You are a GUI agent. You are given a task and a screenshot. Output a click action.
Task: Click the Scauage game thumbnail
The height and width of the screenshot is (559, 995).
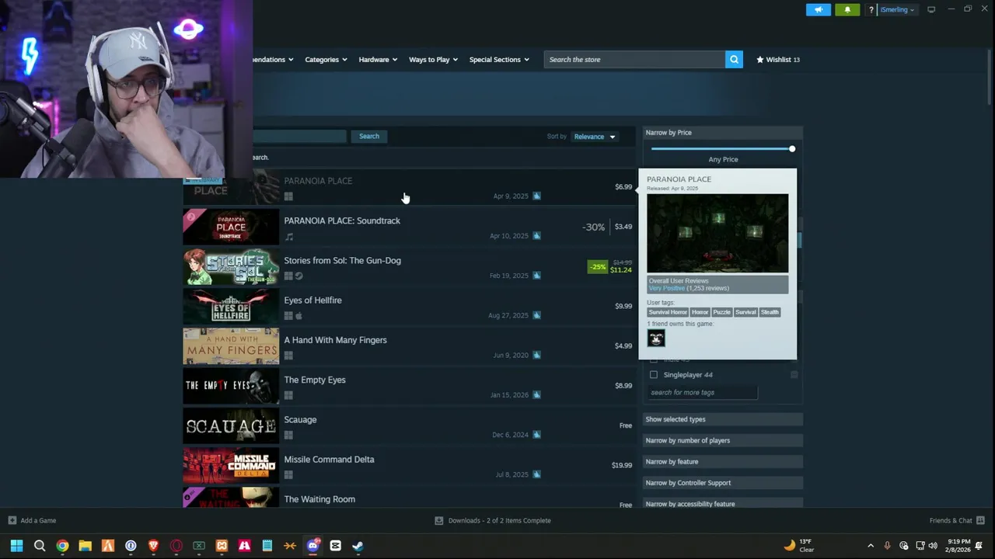[231, 425]
